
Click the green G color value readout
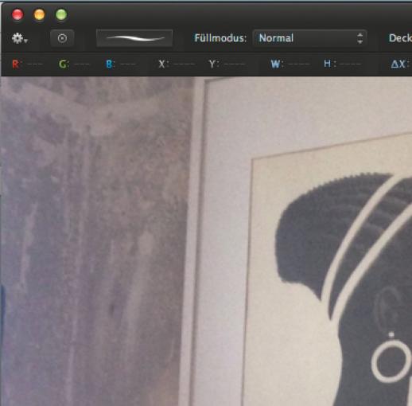[x=74, y=64]
